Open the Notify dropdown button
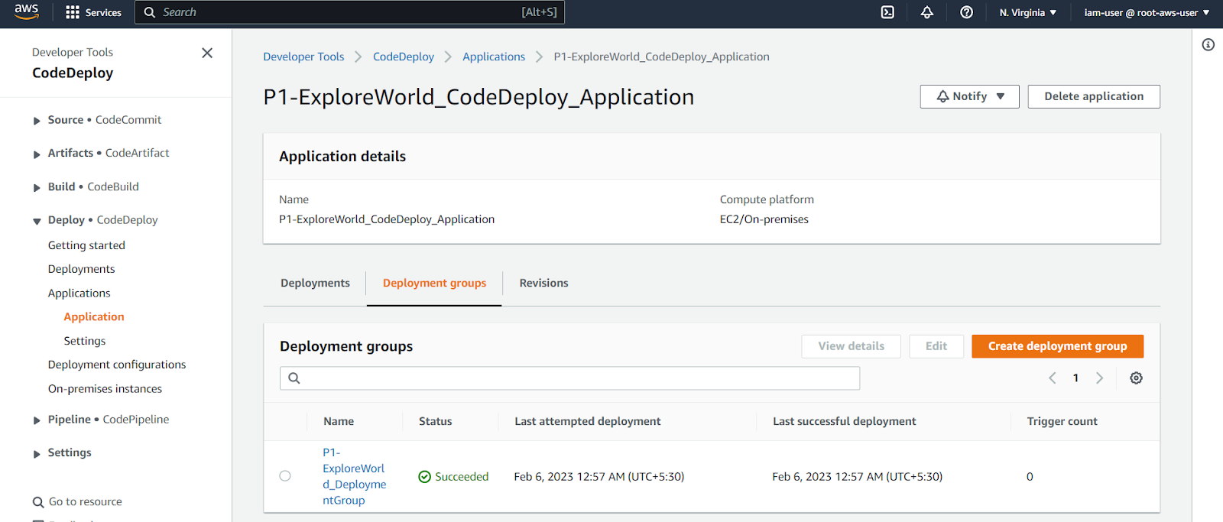The width and height of the screenshot is (1223, 522). tap(970, 96)
